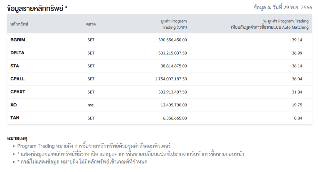Select CPALL value 1,754,007,187.50
318x172 pixels.
171,79
